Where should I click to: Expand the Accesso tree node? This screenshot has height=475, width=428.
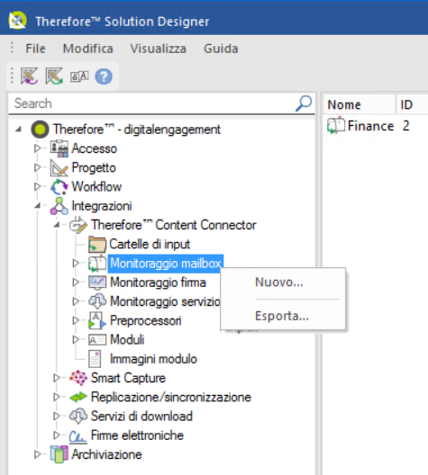click(x=37, y=148)
